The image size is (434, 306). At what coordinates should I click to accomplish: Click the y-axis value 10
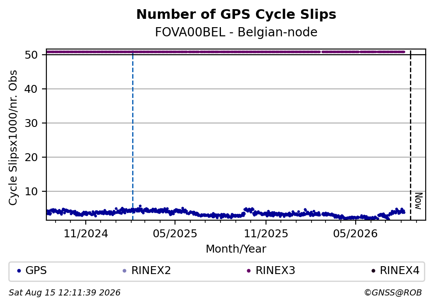pos(31,191)
